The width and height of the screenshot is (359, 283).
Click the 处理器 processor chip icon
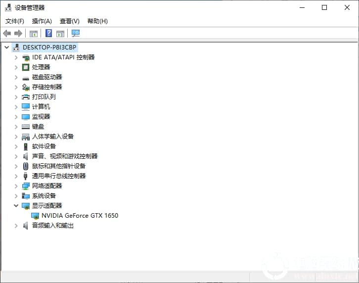pos(25,67)
